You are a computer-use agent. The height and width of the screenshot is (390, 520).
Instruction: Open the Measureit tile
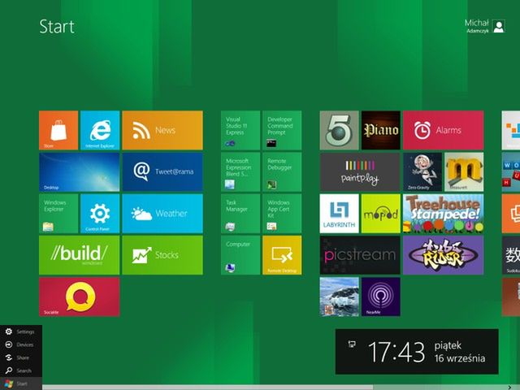point(464,171)
